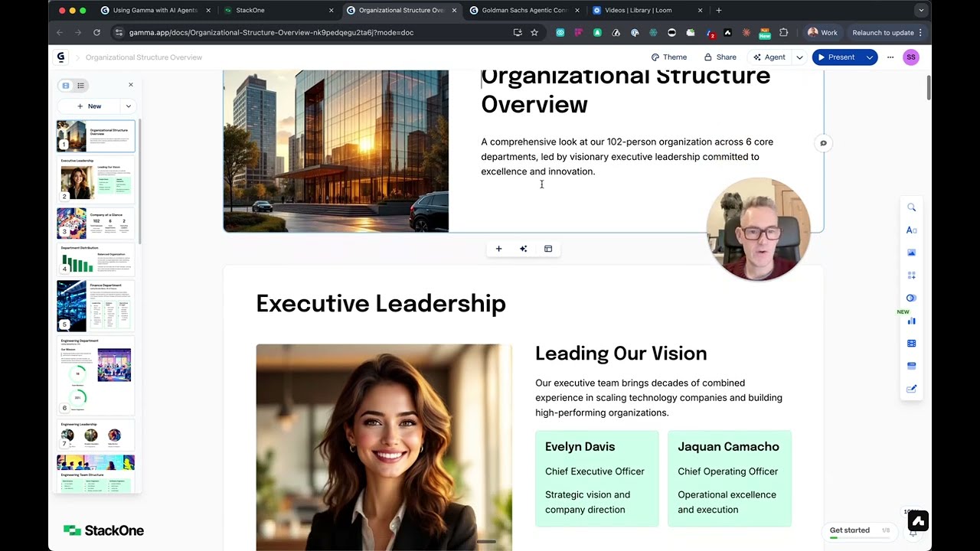This screenshot has height=551, width=980.
Task: Click the green New extension icon
Action: pyautogui.click(x=764, y=33)
